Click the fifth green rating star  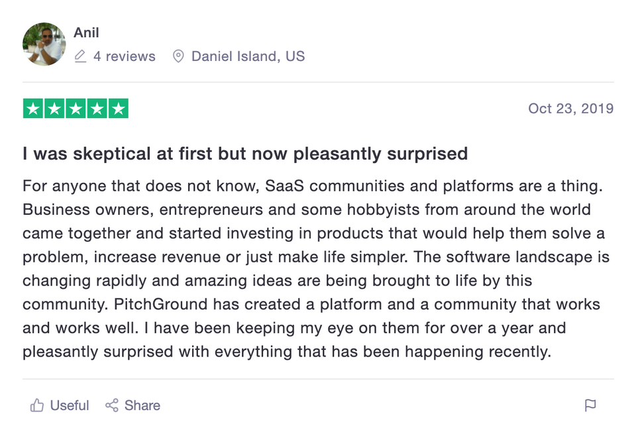(118, 109)
